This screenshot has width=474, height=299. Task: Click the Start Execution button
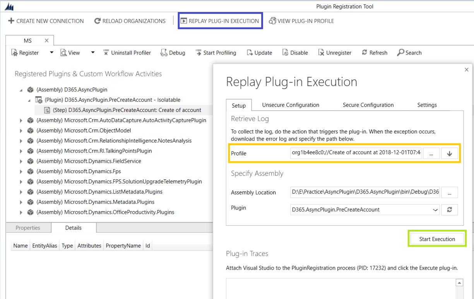click(x=436, y=239)
